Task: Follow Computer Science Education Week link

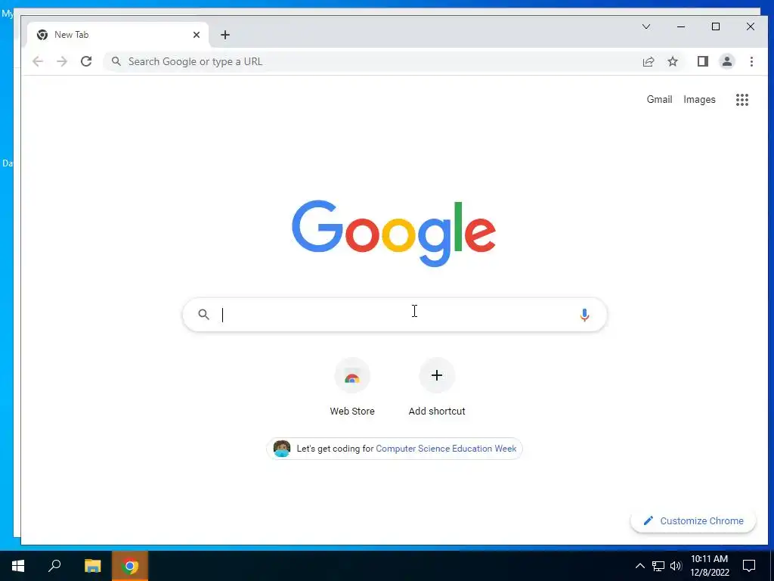Action: point(446,449)
